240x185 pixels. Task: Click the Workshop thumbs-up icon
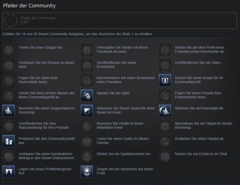(x=9, y=111)
